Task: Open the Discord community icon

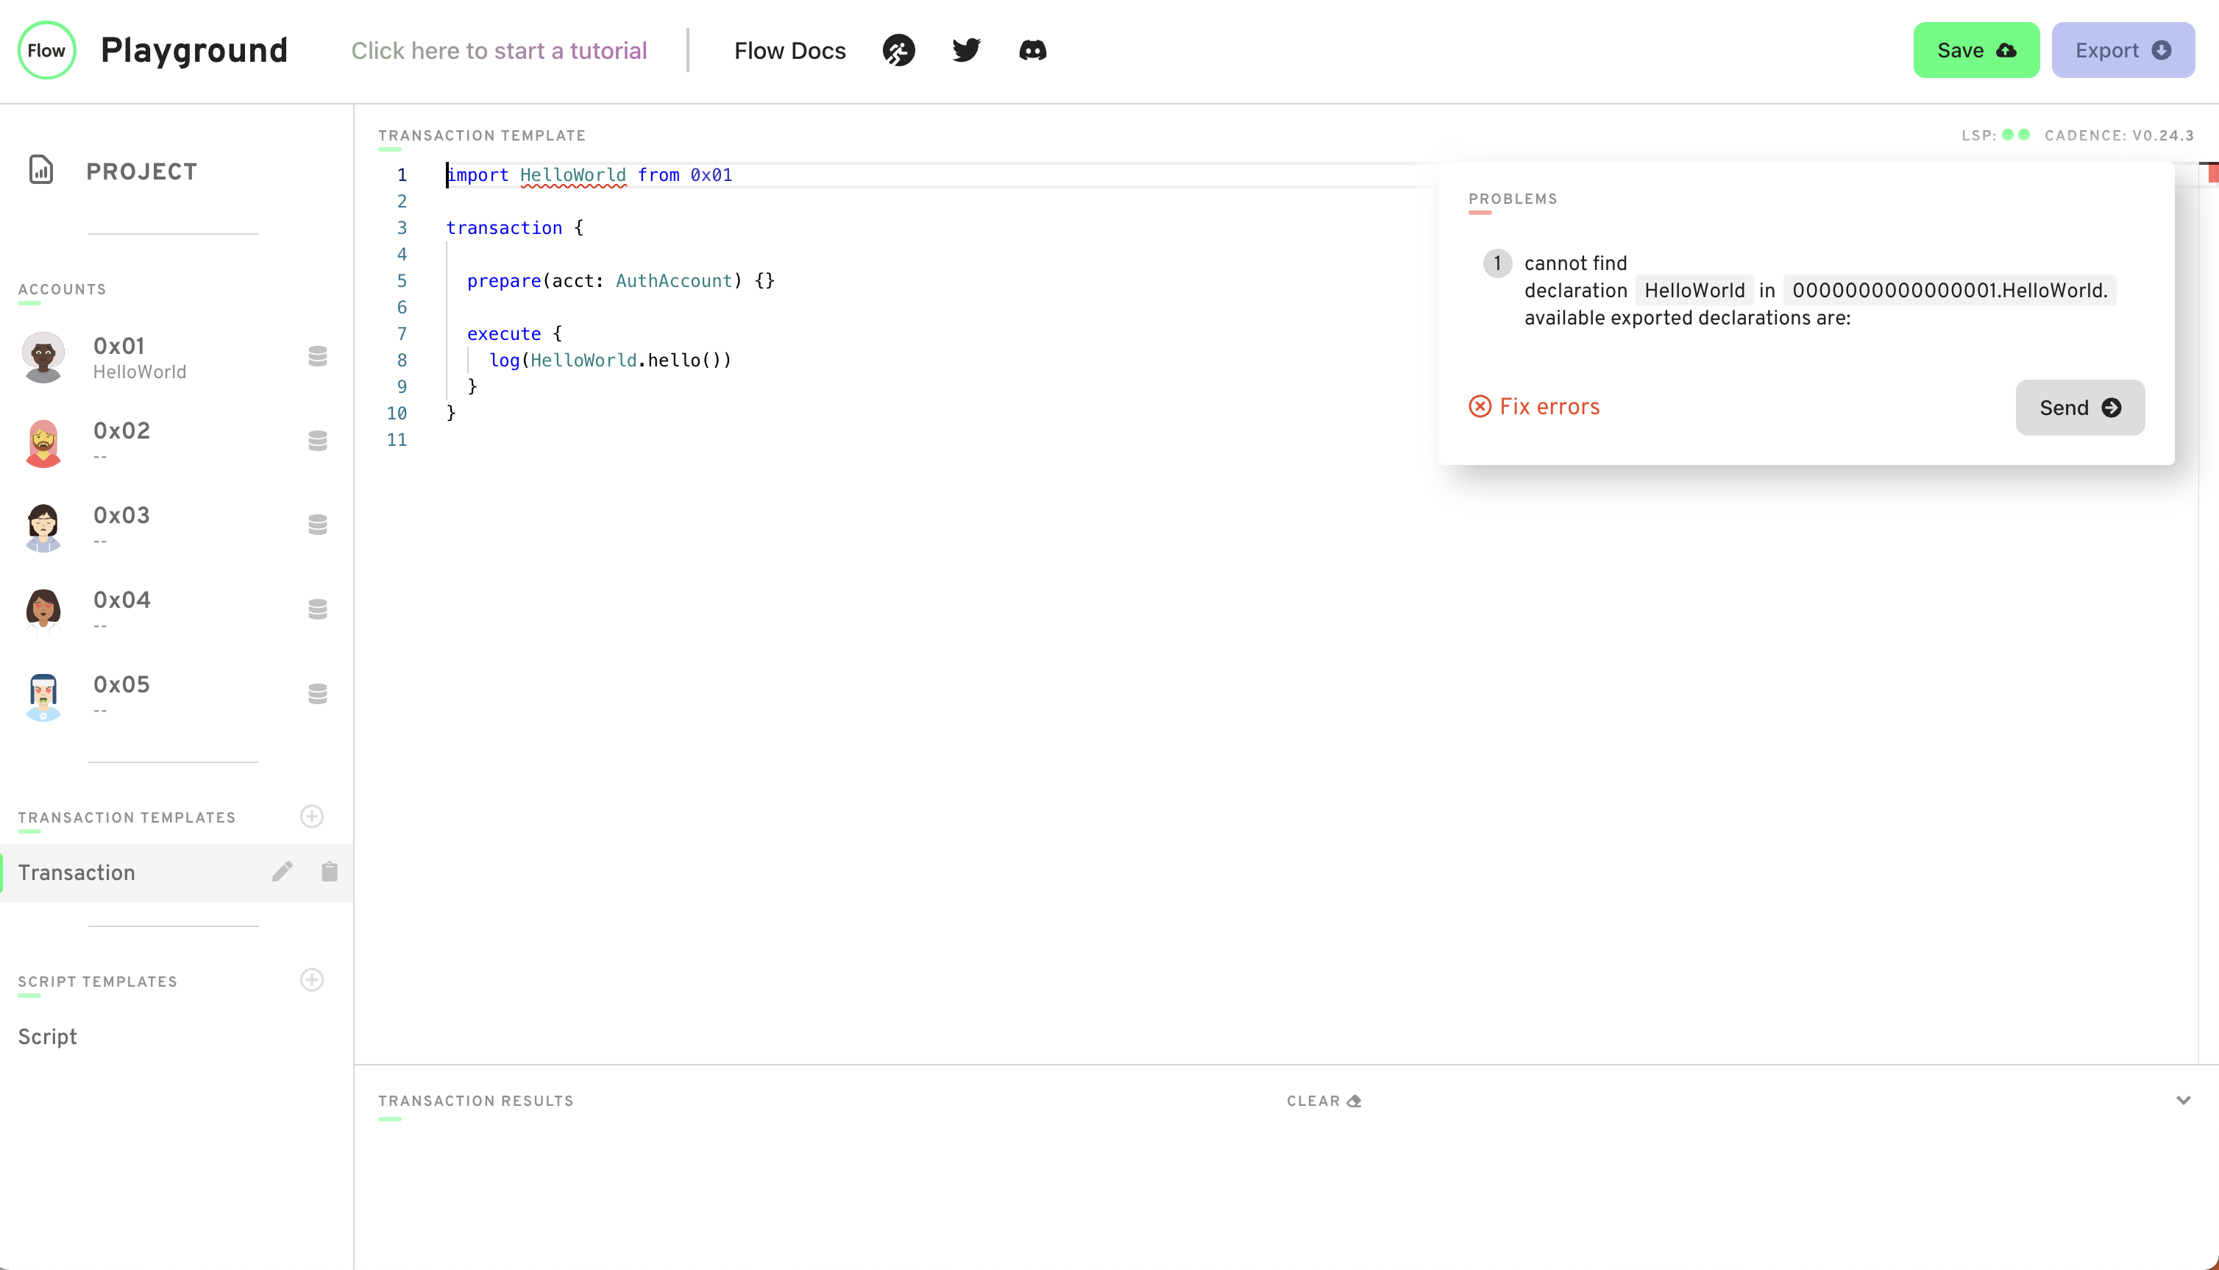Action: [x=1032, y=50]
